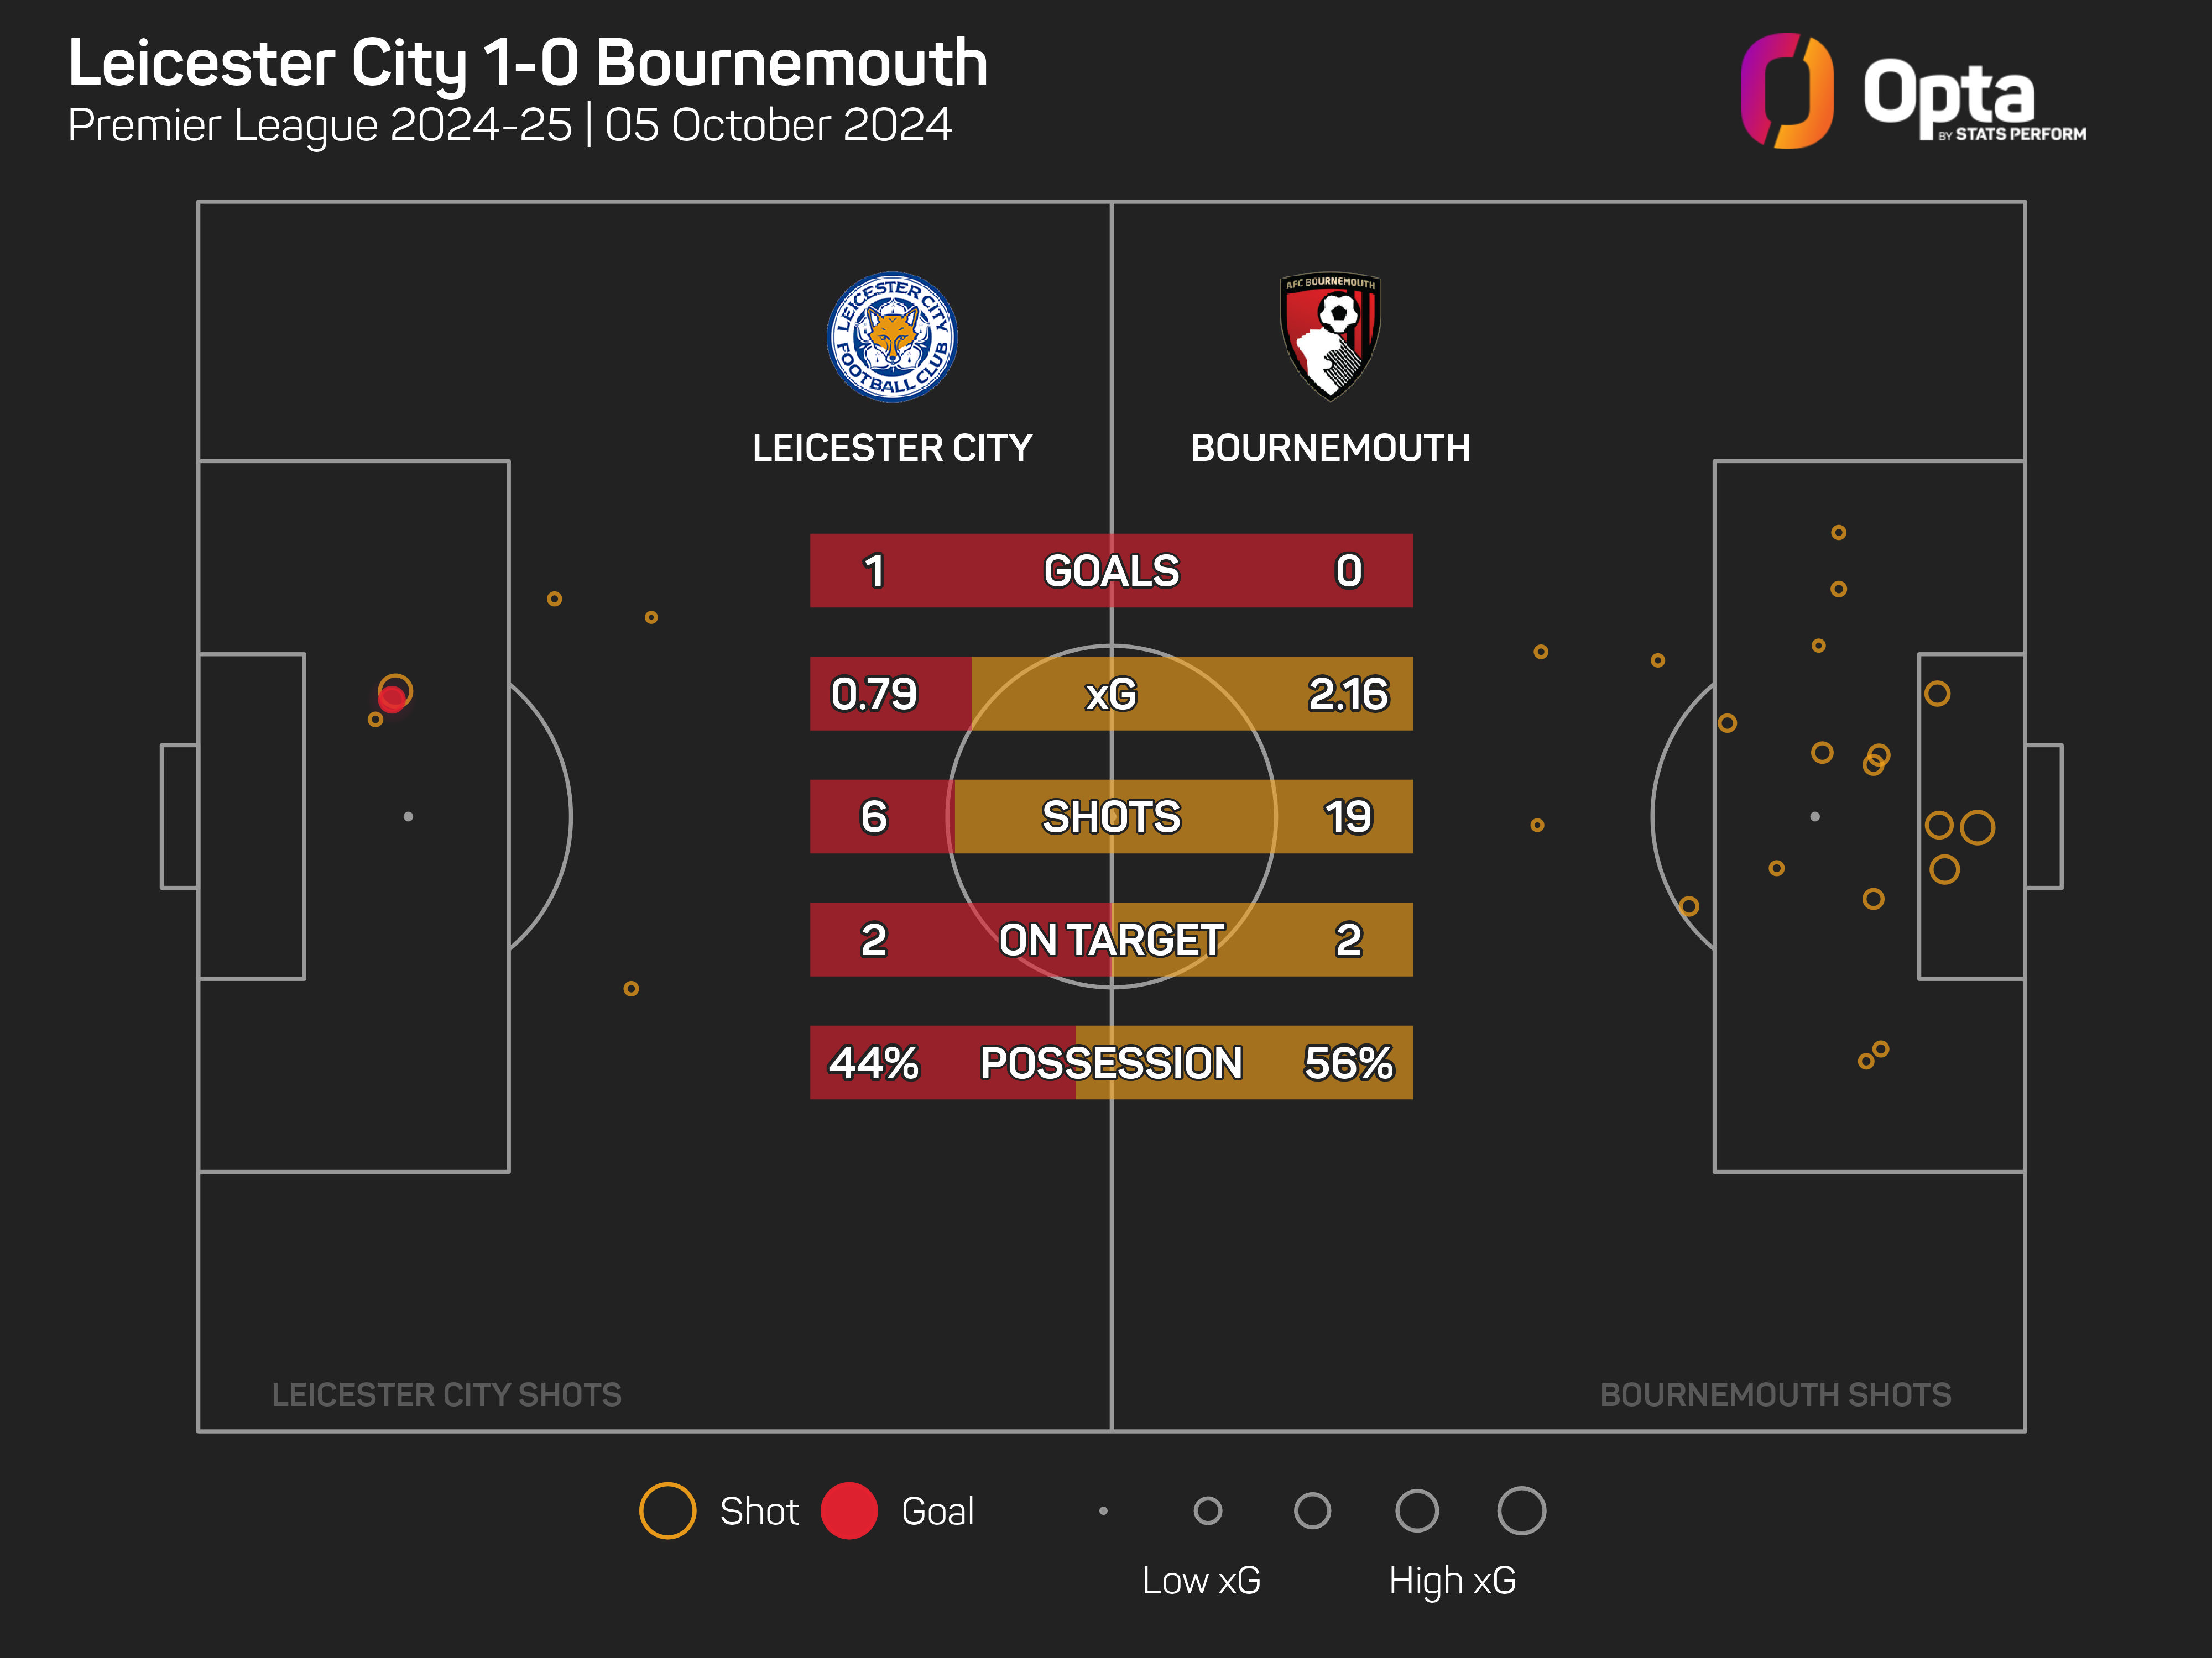Click the ON TARGET stat bar
Viewport: 2212px width, 1658px height.
1111,940
